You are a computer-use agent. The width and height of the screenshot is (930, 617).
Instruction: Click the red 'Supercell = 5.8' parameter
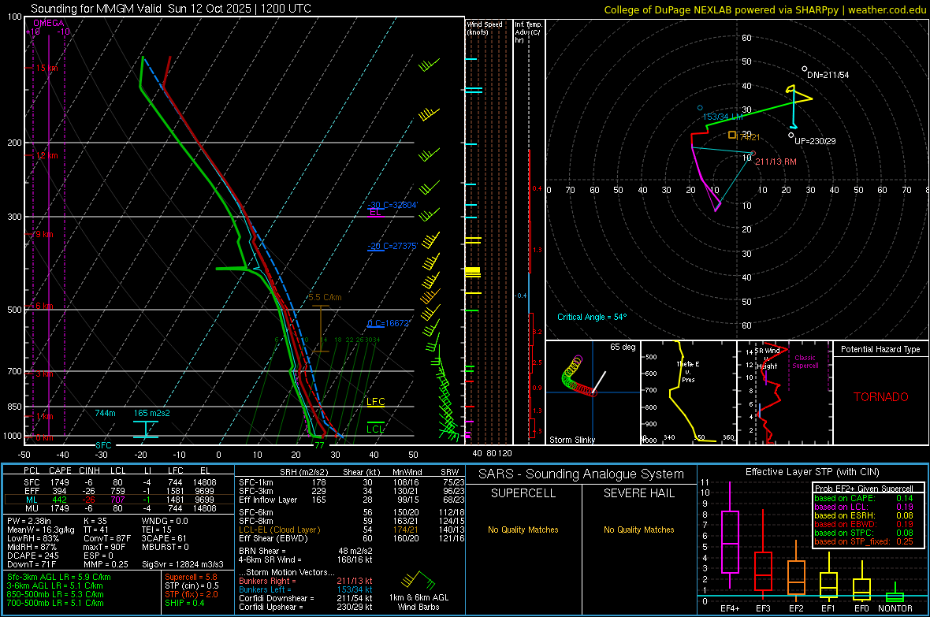pyautogui.click(x=191, y=577)
